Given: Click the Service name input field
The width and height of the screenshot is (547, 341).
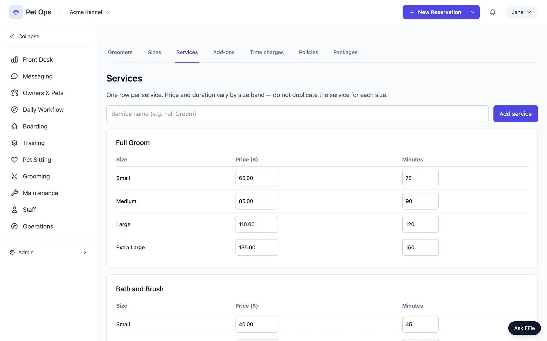Looking at the screenshot, I should click(x=297, y=114).
